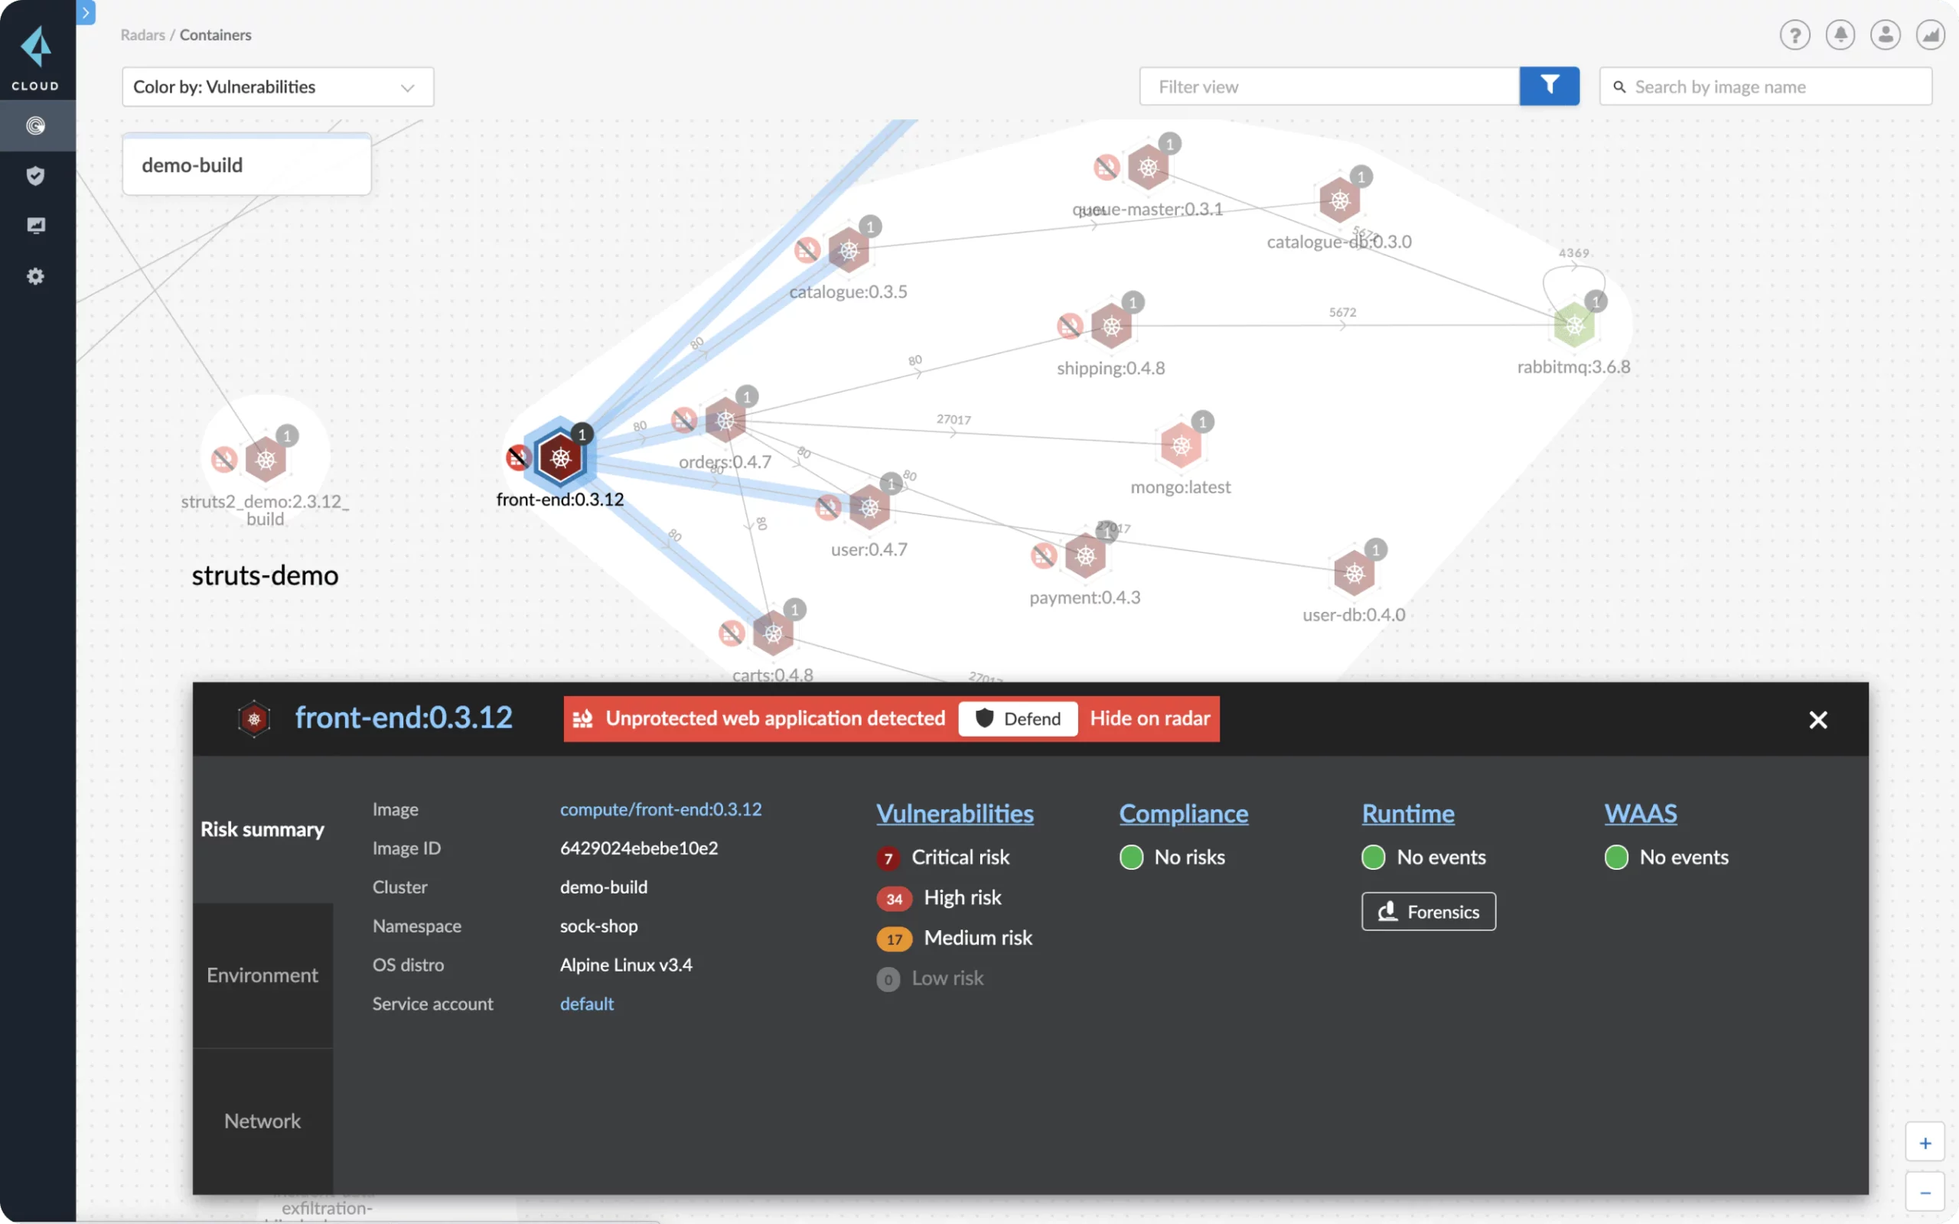Click Hide on radar for front-end:0.3.12
Image resolution: width=1959 pixels, height=1224 pixels.
tap(1149, 718)
